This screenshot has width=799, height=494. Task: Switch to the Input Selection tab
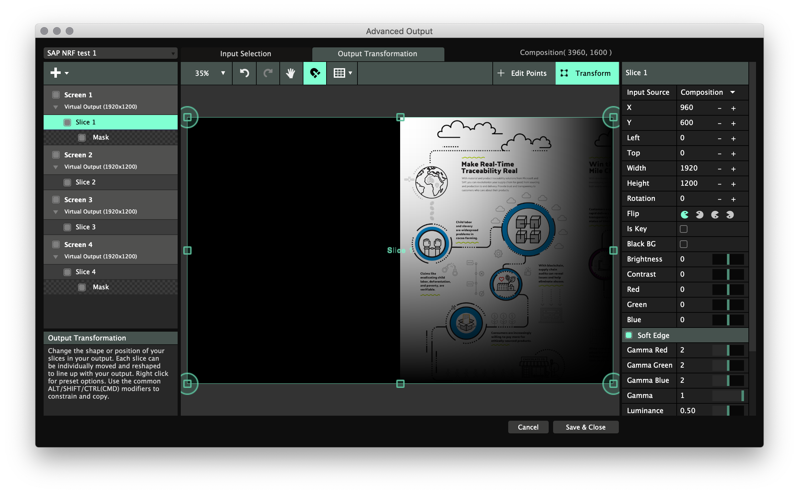(x=246, y=54)
